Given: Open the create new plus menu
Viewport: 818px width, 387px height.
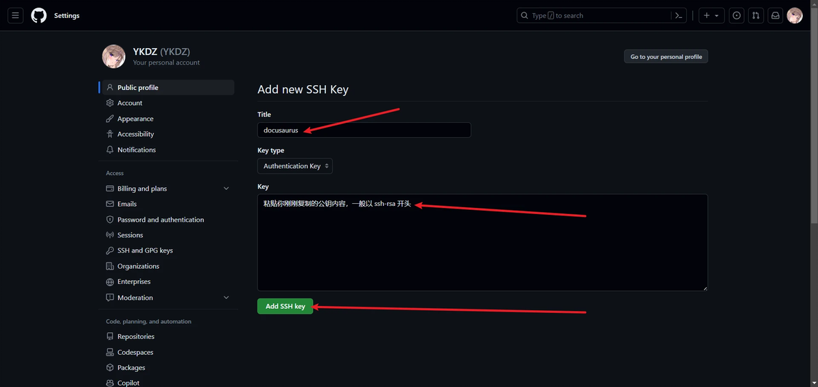Looking at the screenshot, I should [x=712, y=15].
